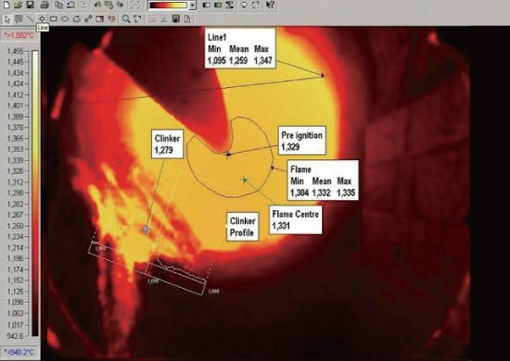The width and height of the screenshot is (510, 361).
Task: Select the Clinker 1,279 annotation label
Action: (168, 144)
